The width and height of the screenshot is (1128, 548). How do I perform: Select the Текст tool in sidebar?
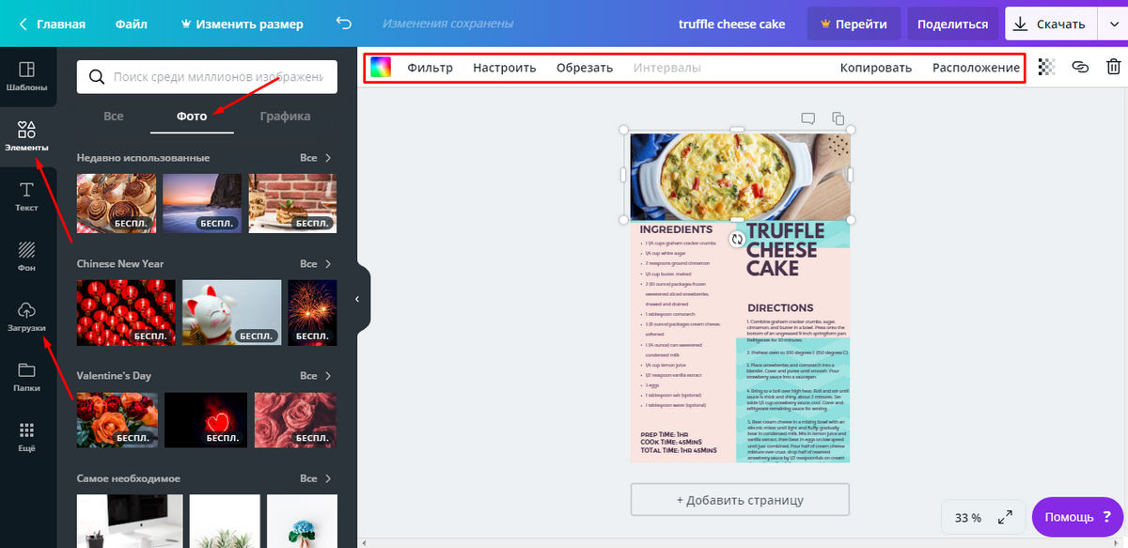26,196
